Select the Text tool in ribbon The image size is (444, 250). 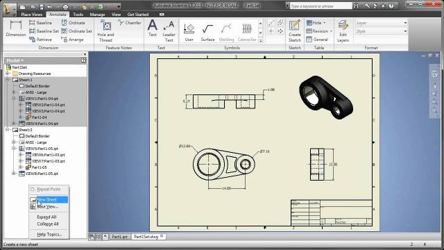click(x=153, y=28)
